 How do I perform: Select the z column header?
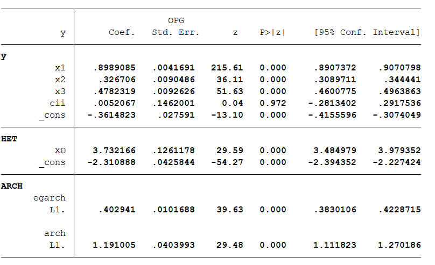tap(235, 33)
